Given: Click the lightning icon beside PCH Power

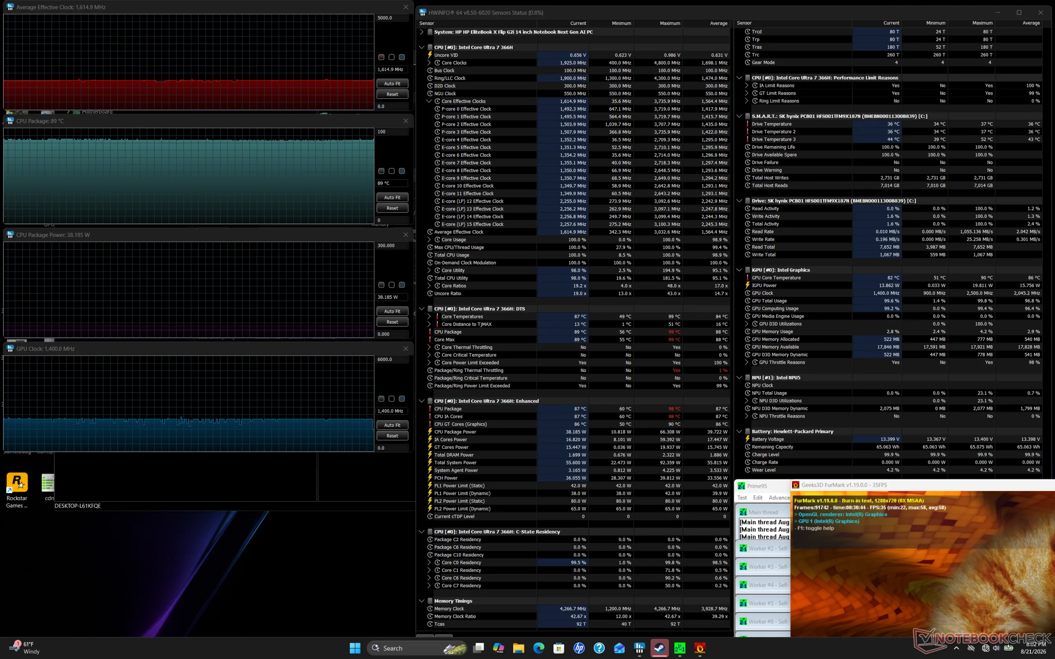Looking at the screenshot, I should 430,478.
